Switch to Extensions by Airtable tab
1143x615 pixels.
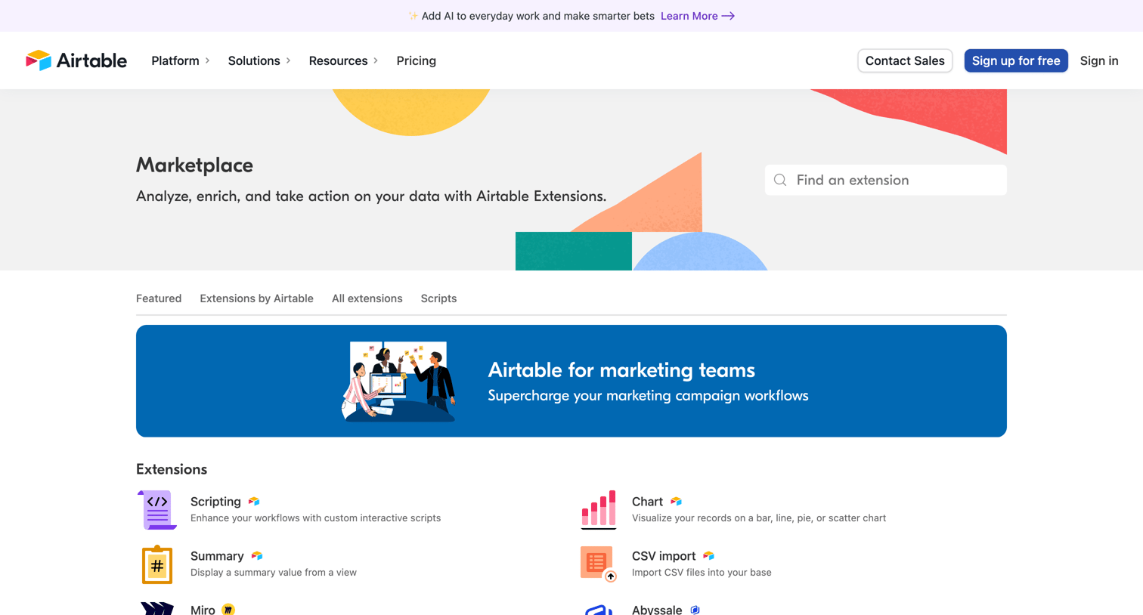point(256,298)
